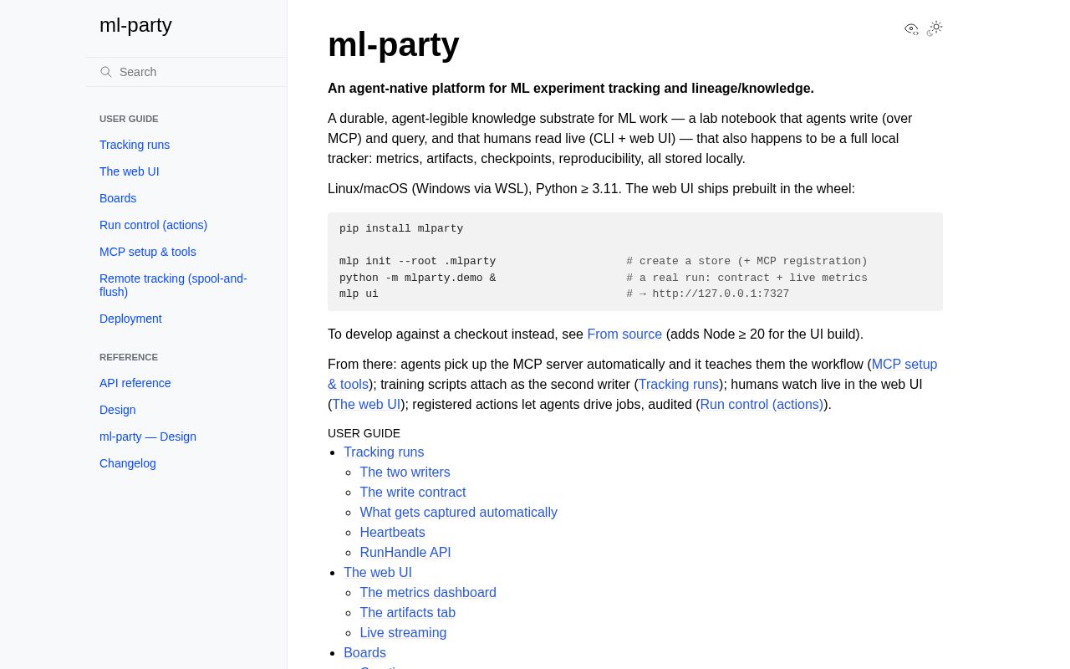Open Tracking runs in the sidebar

point(135,145)
